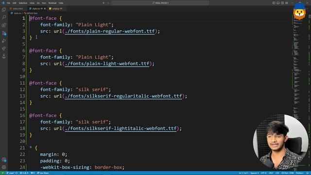The height and width of the screenshot is (175, 311).
Task: Open the silkserif-regularitalic-webfont.ttf URL link
Action: pos(123,96)
